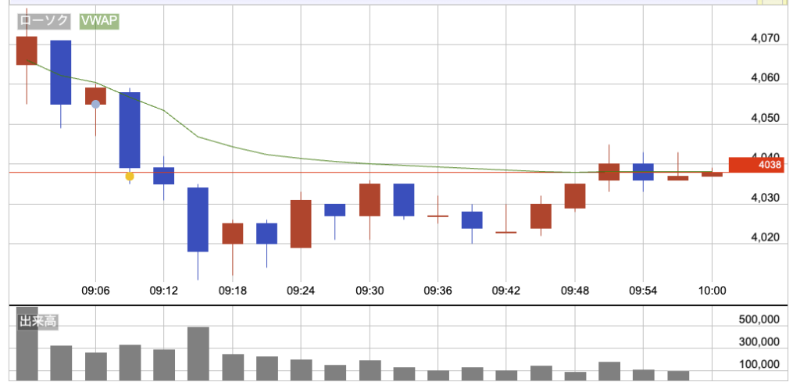Click the 4,070 price axis label
The height and width of the screenshot is (389, 800).
(765, 37)
